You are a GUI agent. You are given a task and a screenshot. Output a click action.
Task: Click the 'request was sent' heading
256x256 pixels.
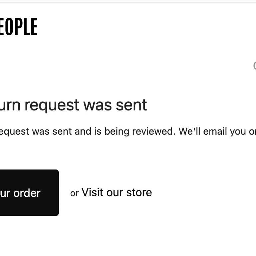point(73,105)
